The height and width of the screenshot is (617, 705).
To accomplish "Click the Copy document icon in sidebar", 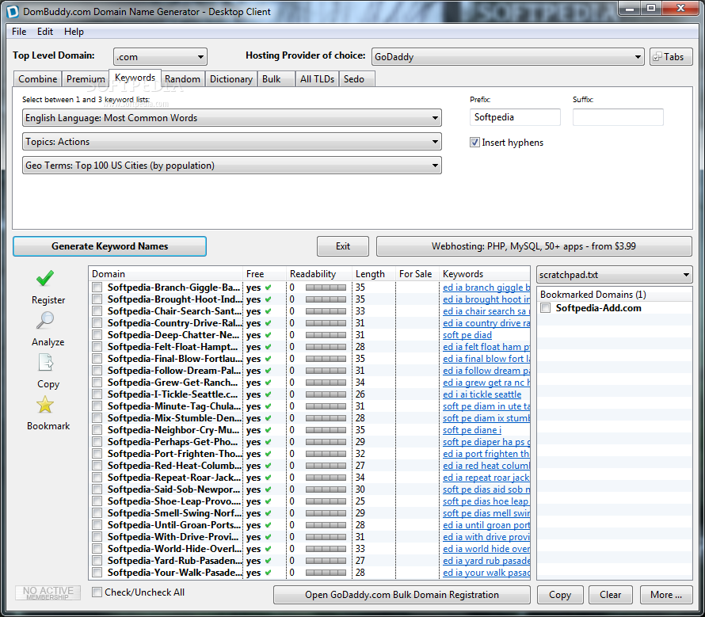I will (45, 362).
